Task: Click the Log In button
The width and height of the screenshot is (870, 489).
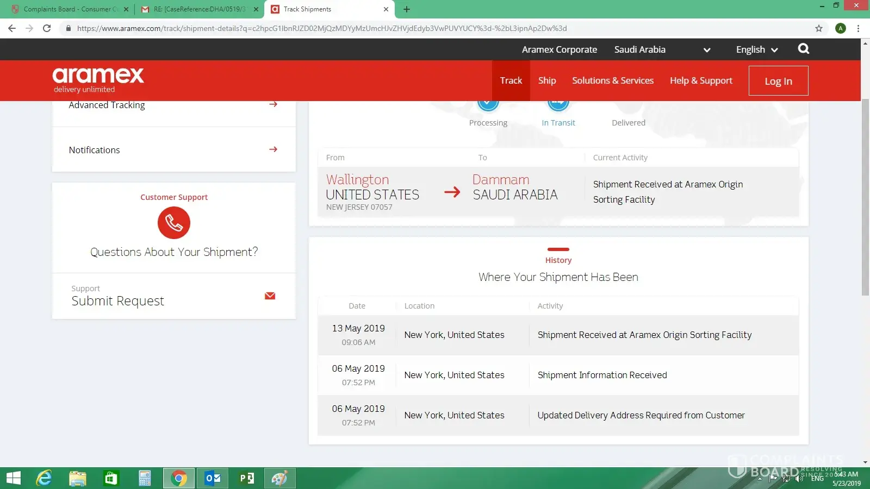Action: pyautogui.click(x=778, y=81)
